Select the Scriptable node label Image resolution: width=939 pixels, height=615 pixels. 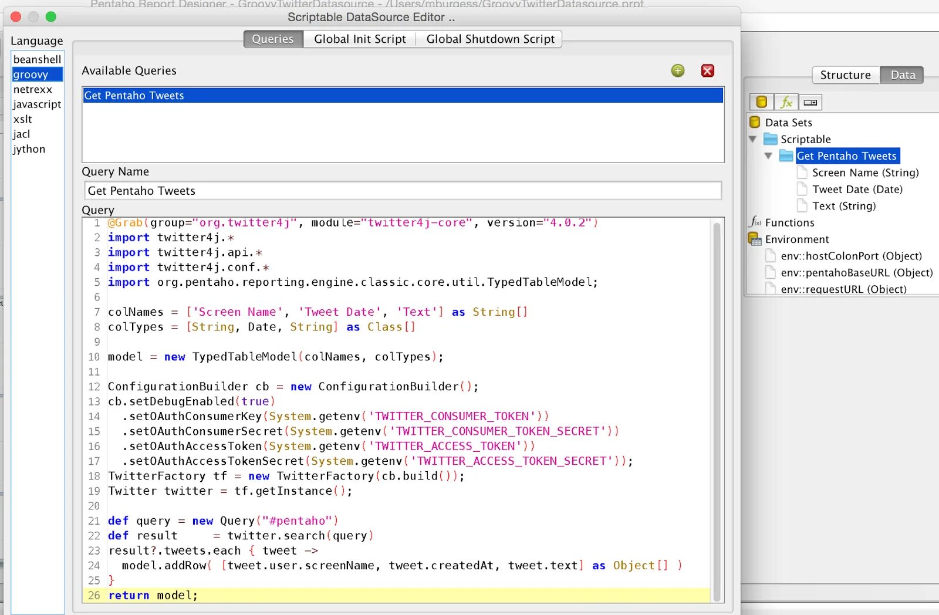point(806,139)
